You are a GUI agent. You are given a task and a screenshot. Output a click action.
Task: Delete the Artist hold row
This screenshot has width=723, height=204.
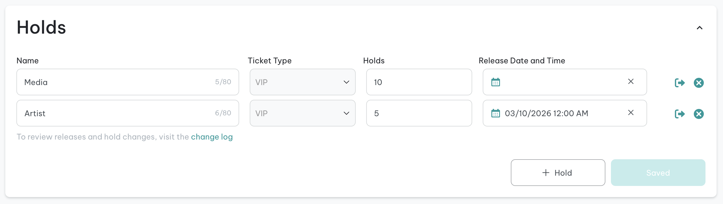click(x=699, y=114)
